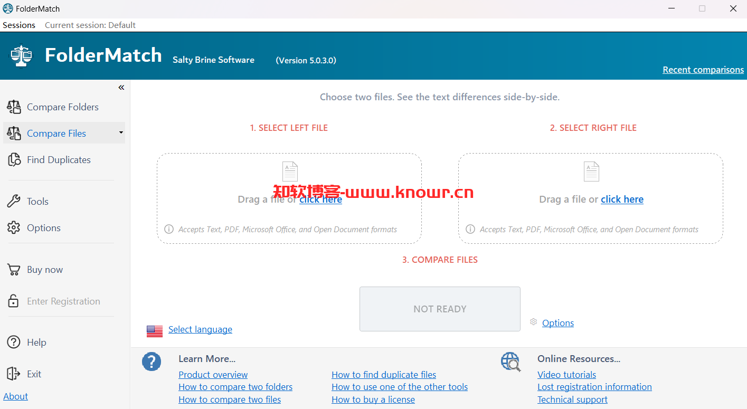Image resolution: width=747 pixels, height=409 pixels.
Task: Open Lost registration information link
Action: tap(594, 387)
